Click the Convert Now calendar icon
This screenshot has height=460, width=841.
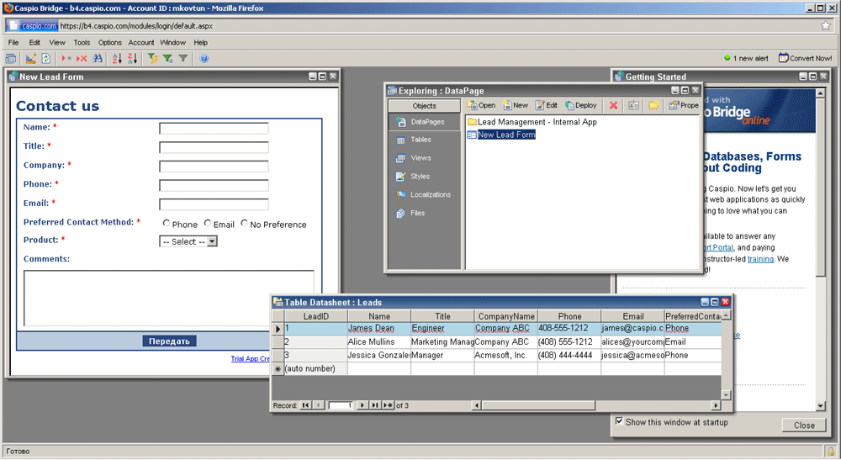tap(783, 58)
